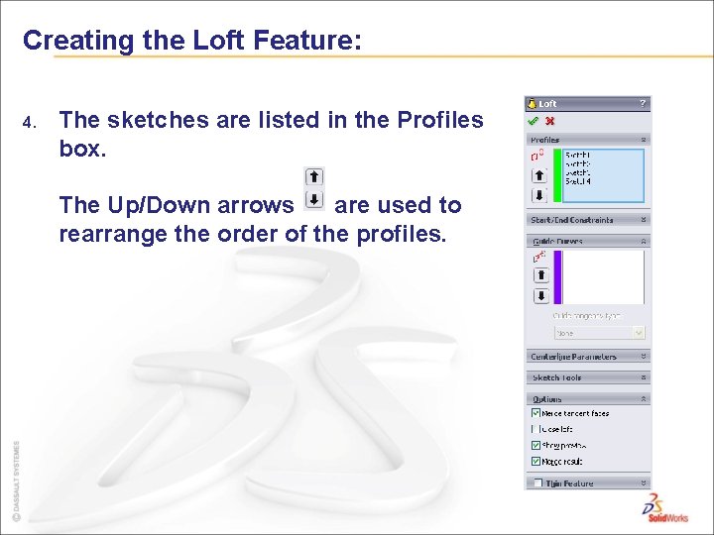
Task: Click the Guide Curves selection icon
Action: tap(539, 257)
